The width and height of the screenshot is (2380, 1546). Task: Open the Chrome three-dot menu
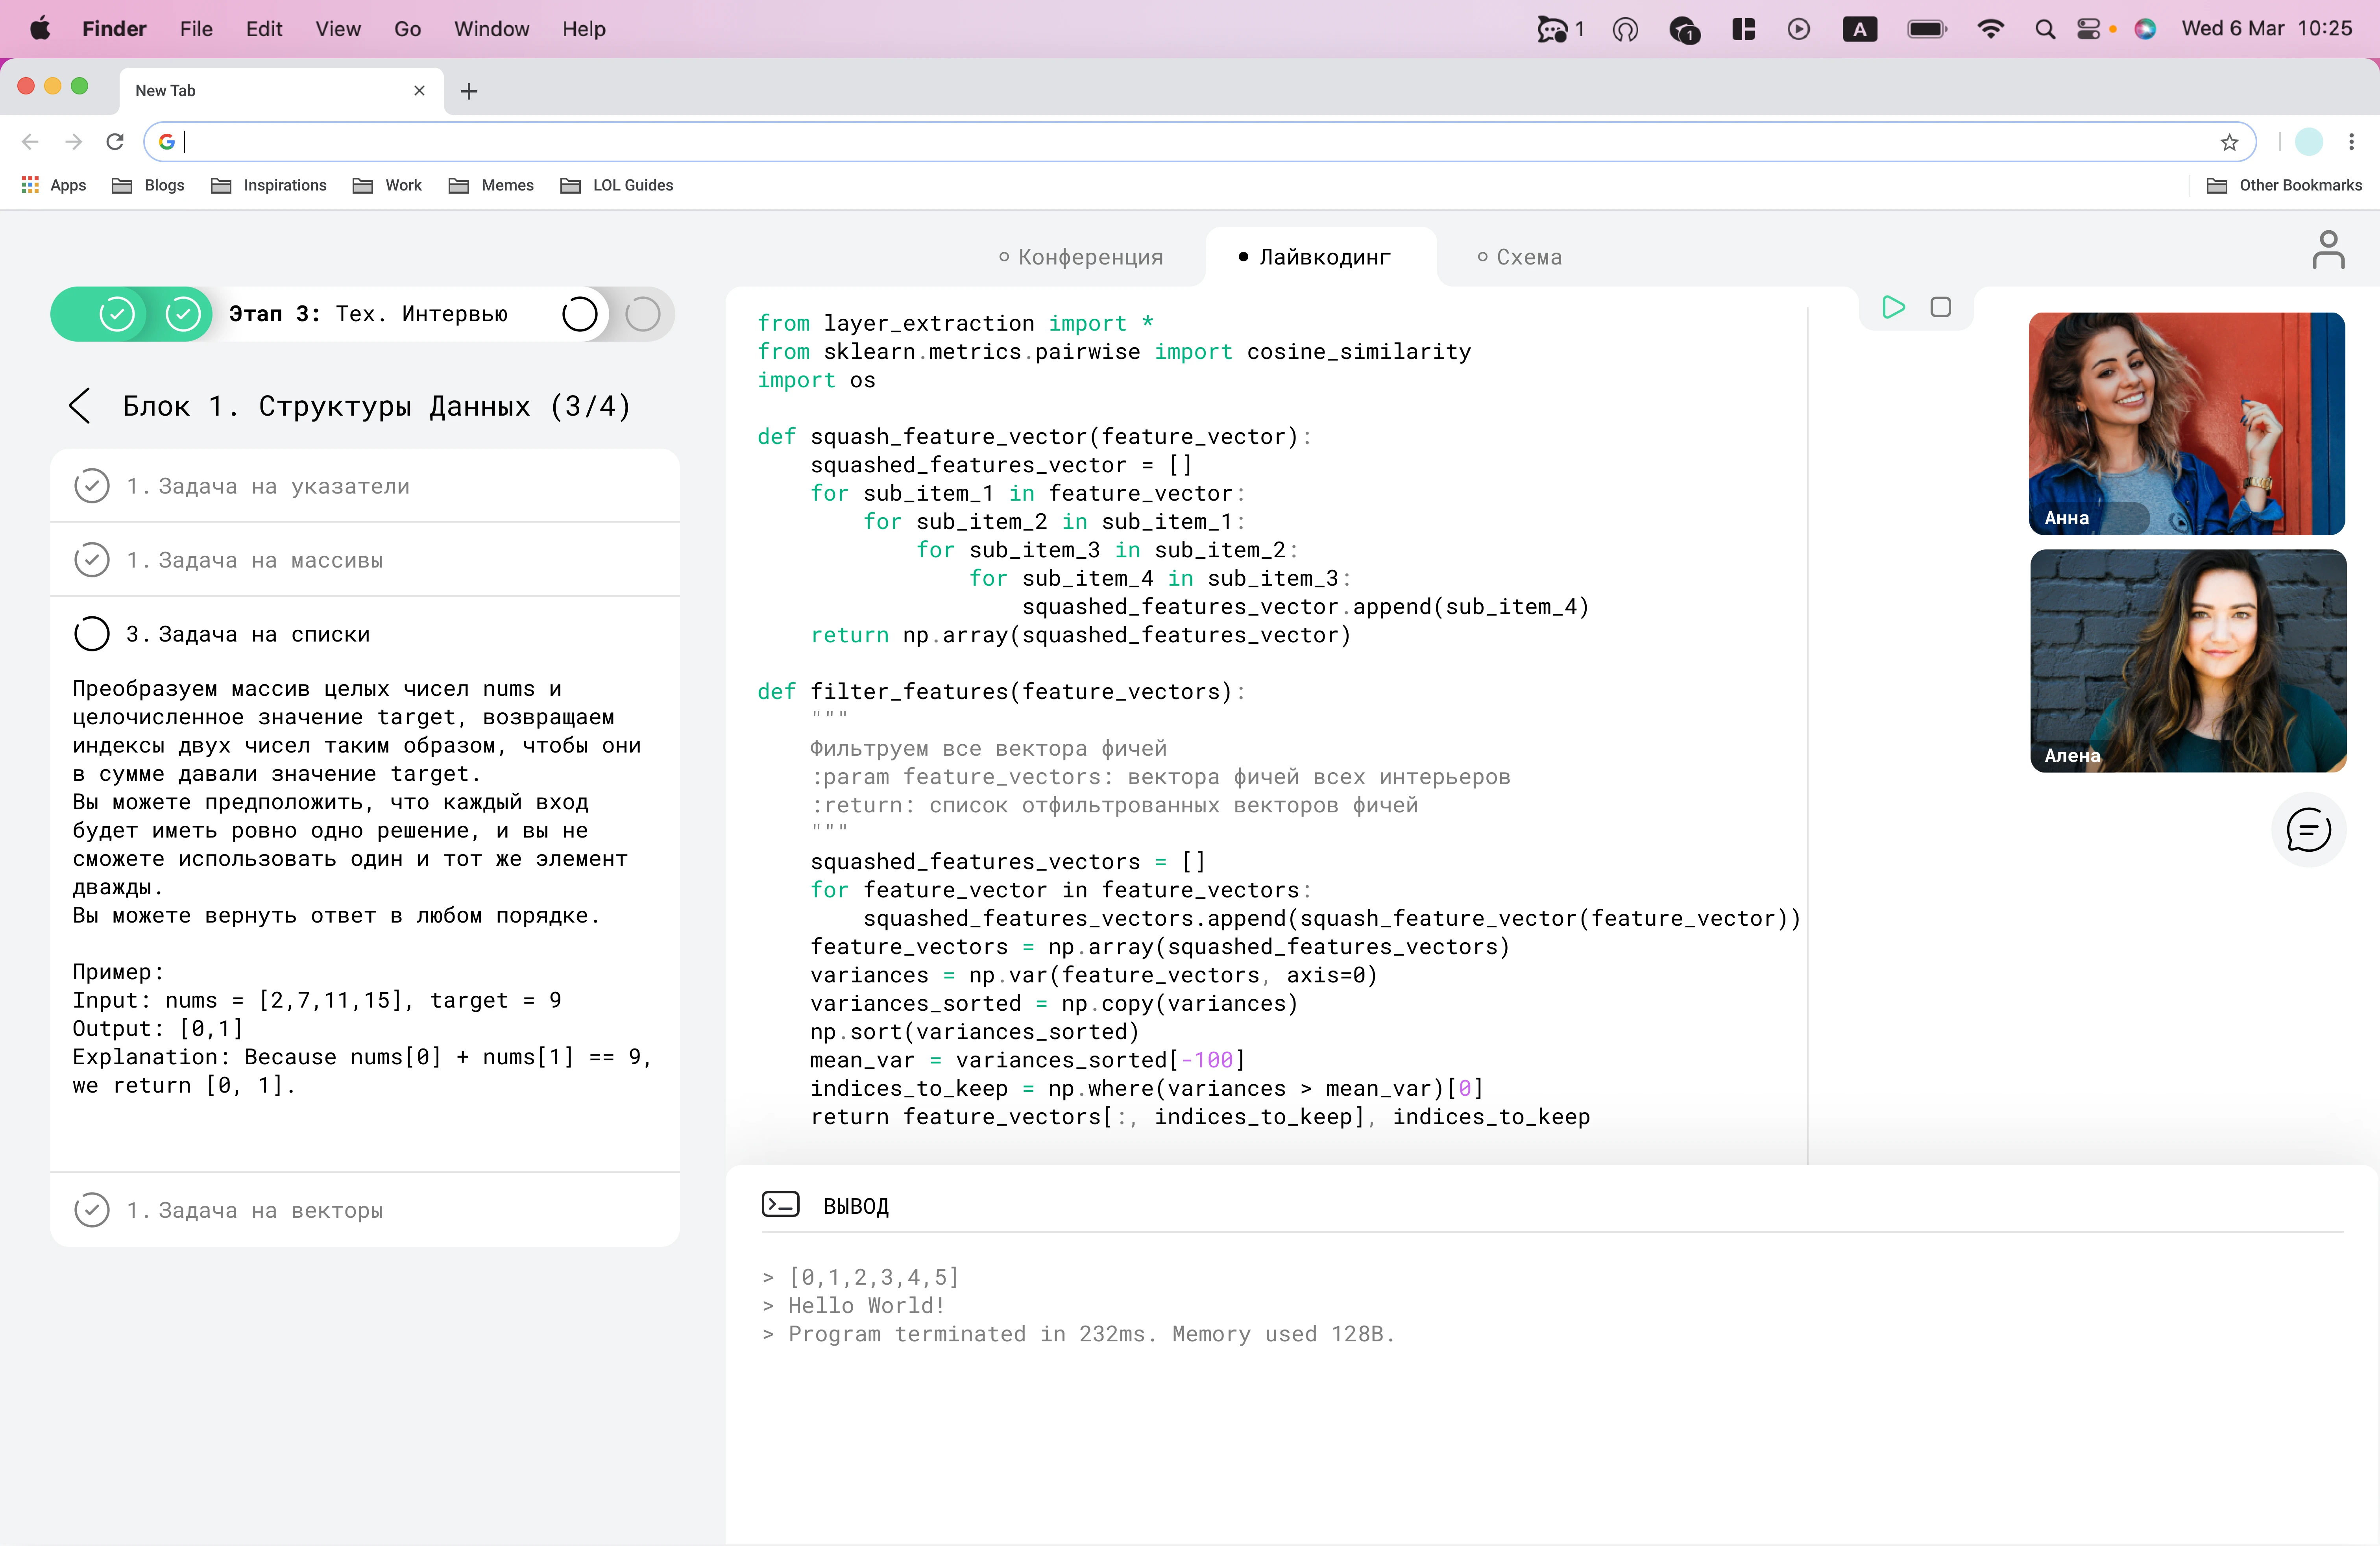(x=2351, y=142)
